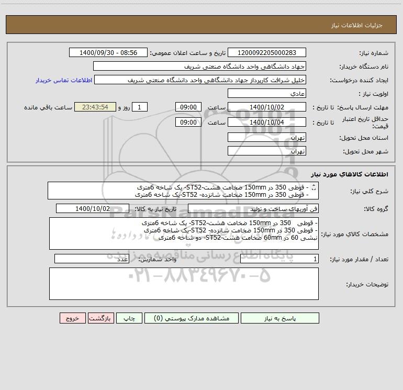The width and height of the screenshot is (403, 390).
Task: Click the 'پاسخ به نیاز' button
Action: tap(280, 318)
